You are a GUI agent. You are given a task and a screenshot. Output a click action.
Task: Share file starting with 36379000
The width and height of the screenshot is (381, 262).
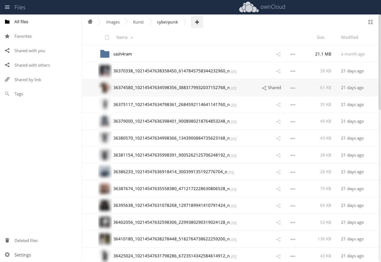[x=278, y=122]
